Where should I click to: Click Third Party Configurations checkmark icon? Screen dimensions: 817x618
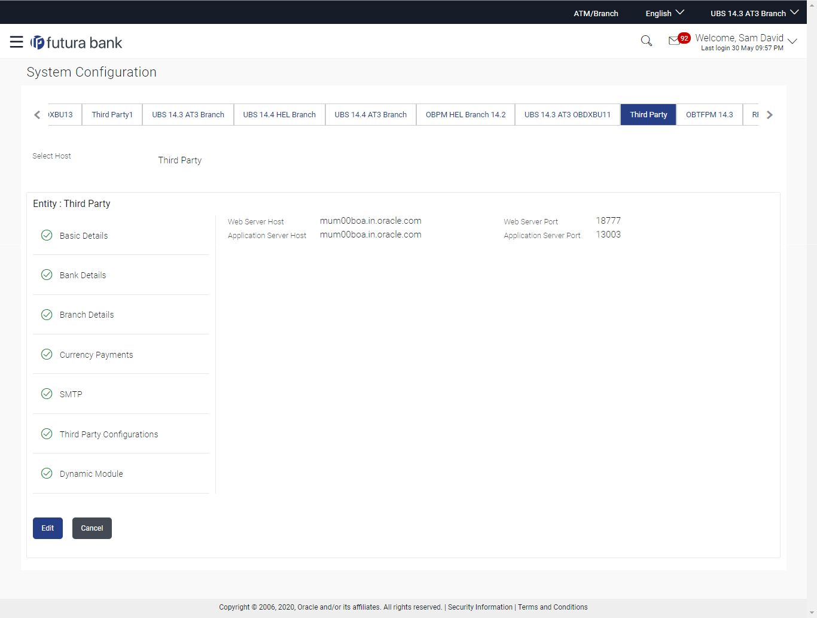pyautogui.click(x=47, y=434)
